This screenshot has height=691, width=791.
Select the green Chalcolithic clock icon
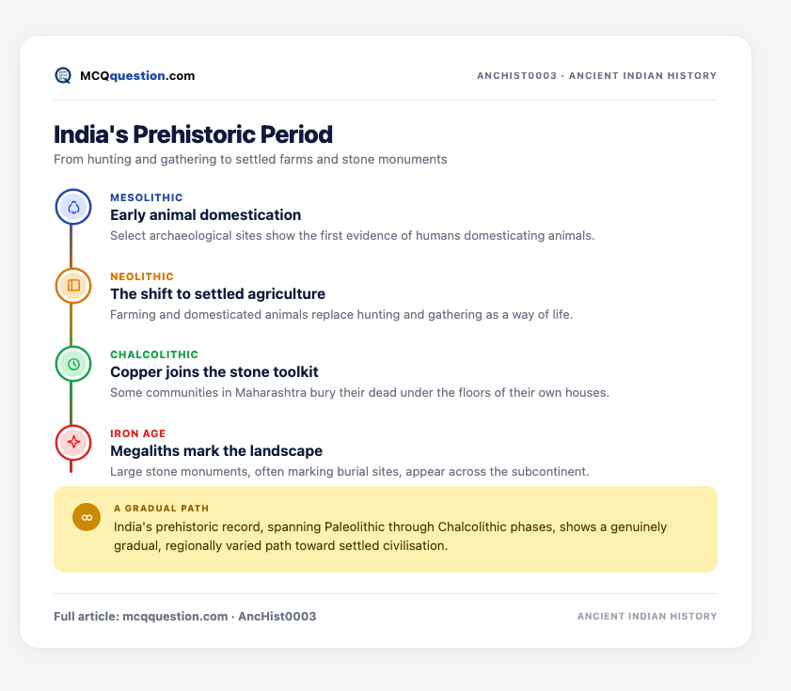[73, 364]
